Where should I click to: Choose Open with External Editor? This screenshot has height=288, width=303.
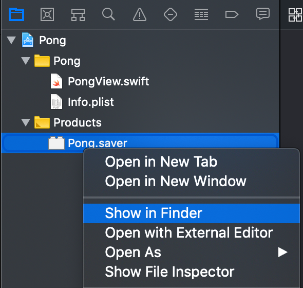click(x=192, y=233)
